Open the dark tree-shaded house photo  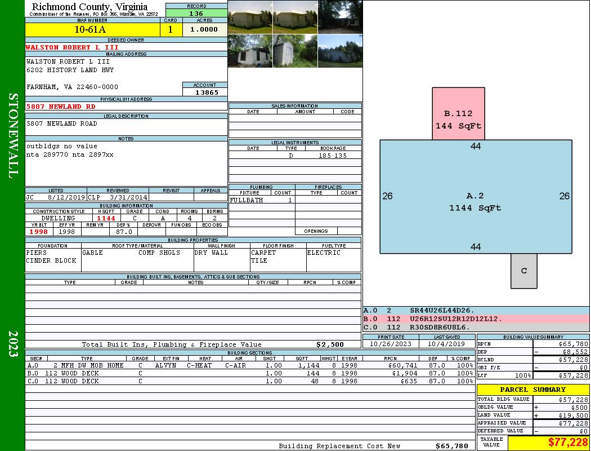tap(340, 17)
